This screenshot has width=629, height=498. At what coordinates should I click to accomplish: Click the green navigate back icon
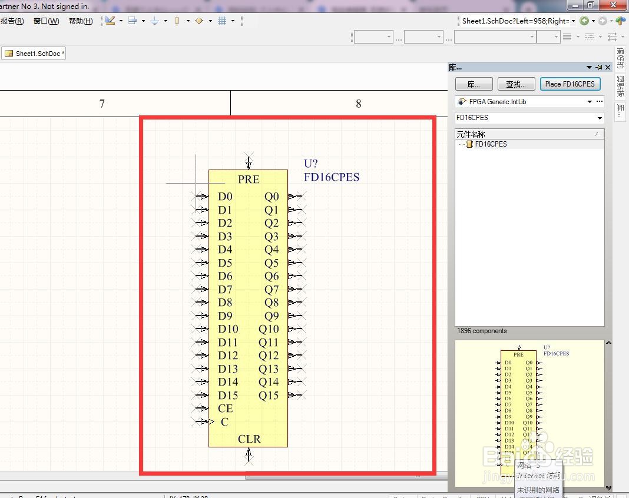pyautogui.click(x=584, y=21)
